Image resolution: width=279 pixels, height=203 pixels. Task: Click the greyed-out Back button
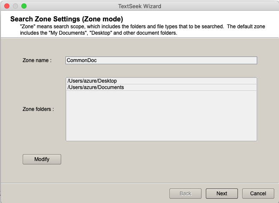185,194
